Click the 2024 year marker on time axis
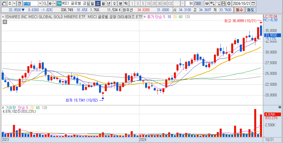The width and height of the screenshot is (283, 143). pos(143,140)
